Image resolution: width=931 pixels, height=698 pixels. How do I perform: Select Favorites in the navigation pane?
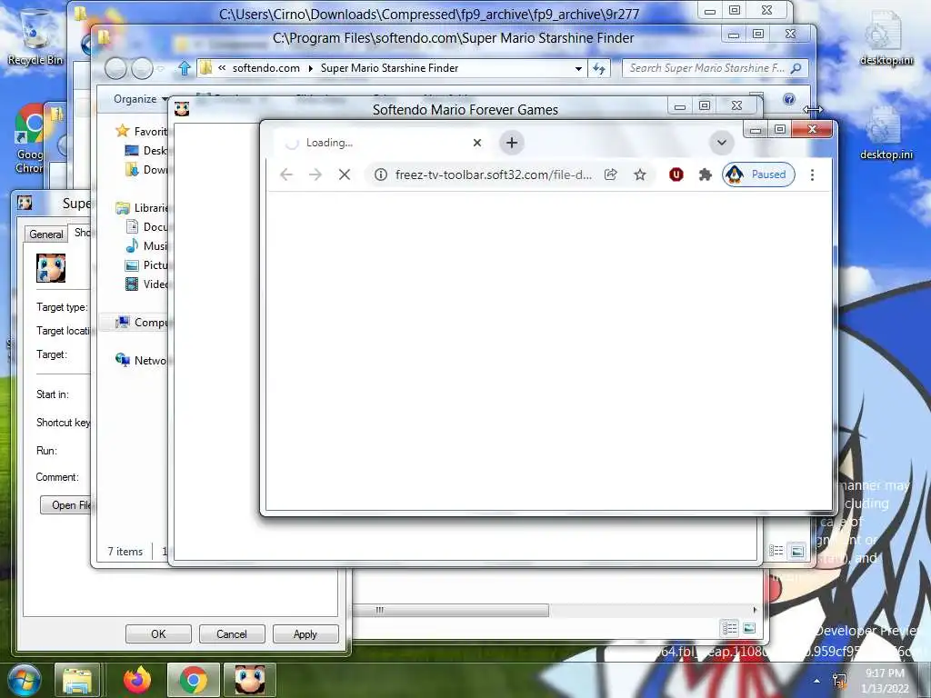[143, 131]
